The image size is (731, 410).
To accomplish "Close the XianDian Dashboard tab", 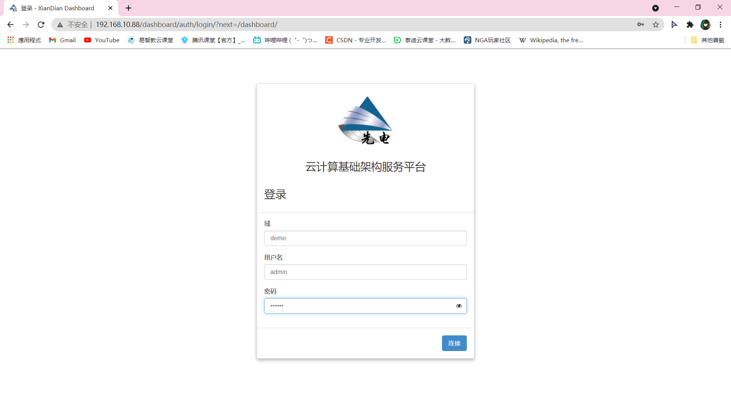I will point(110,8).
